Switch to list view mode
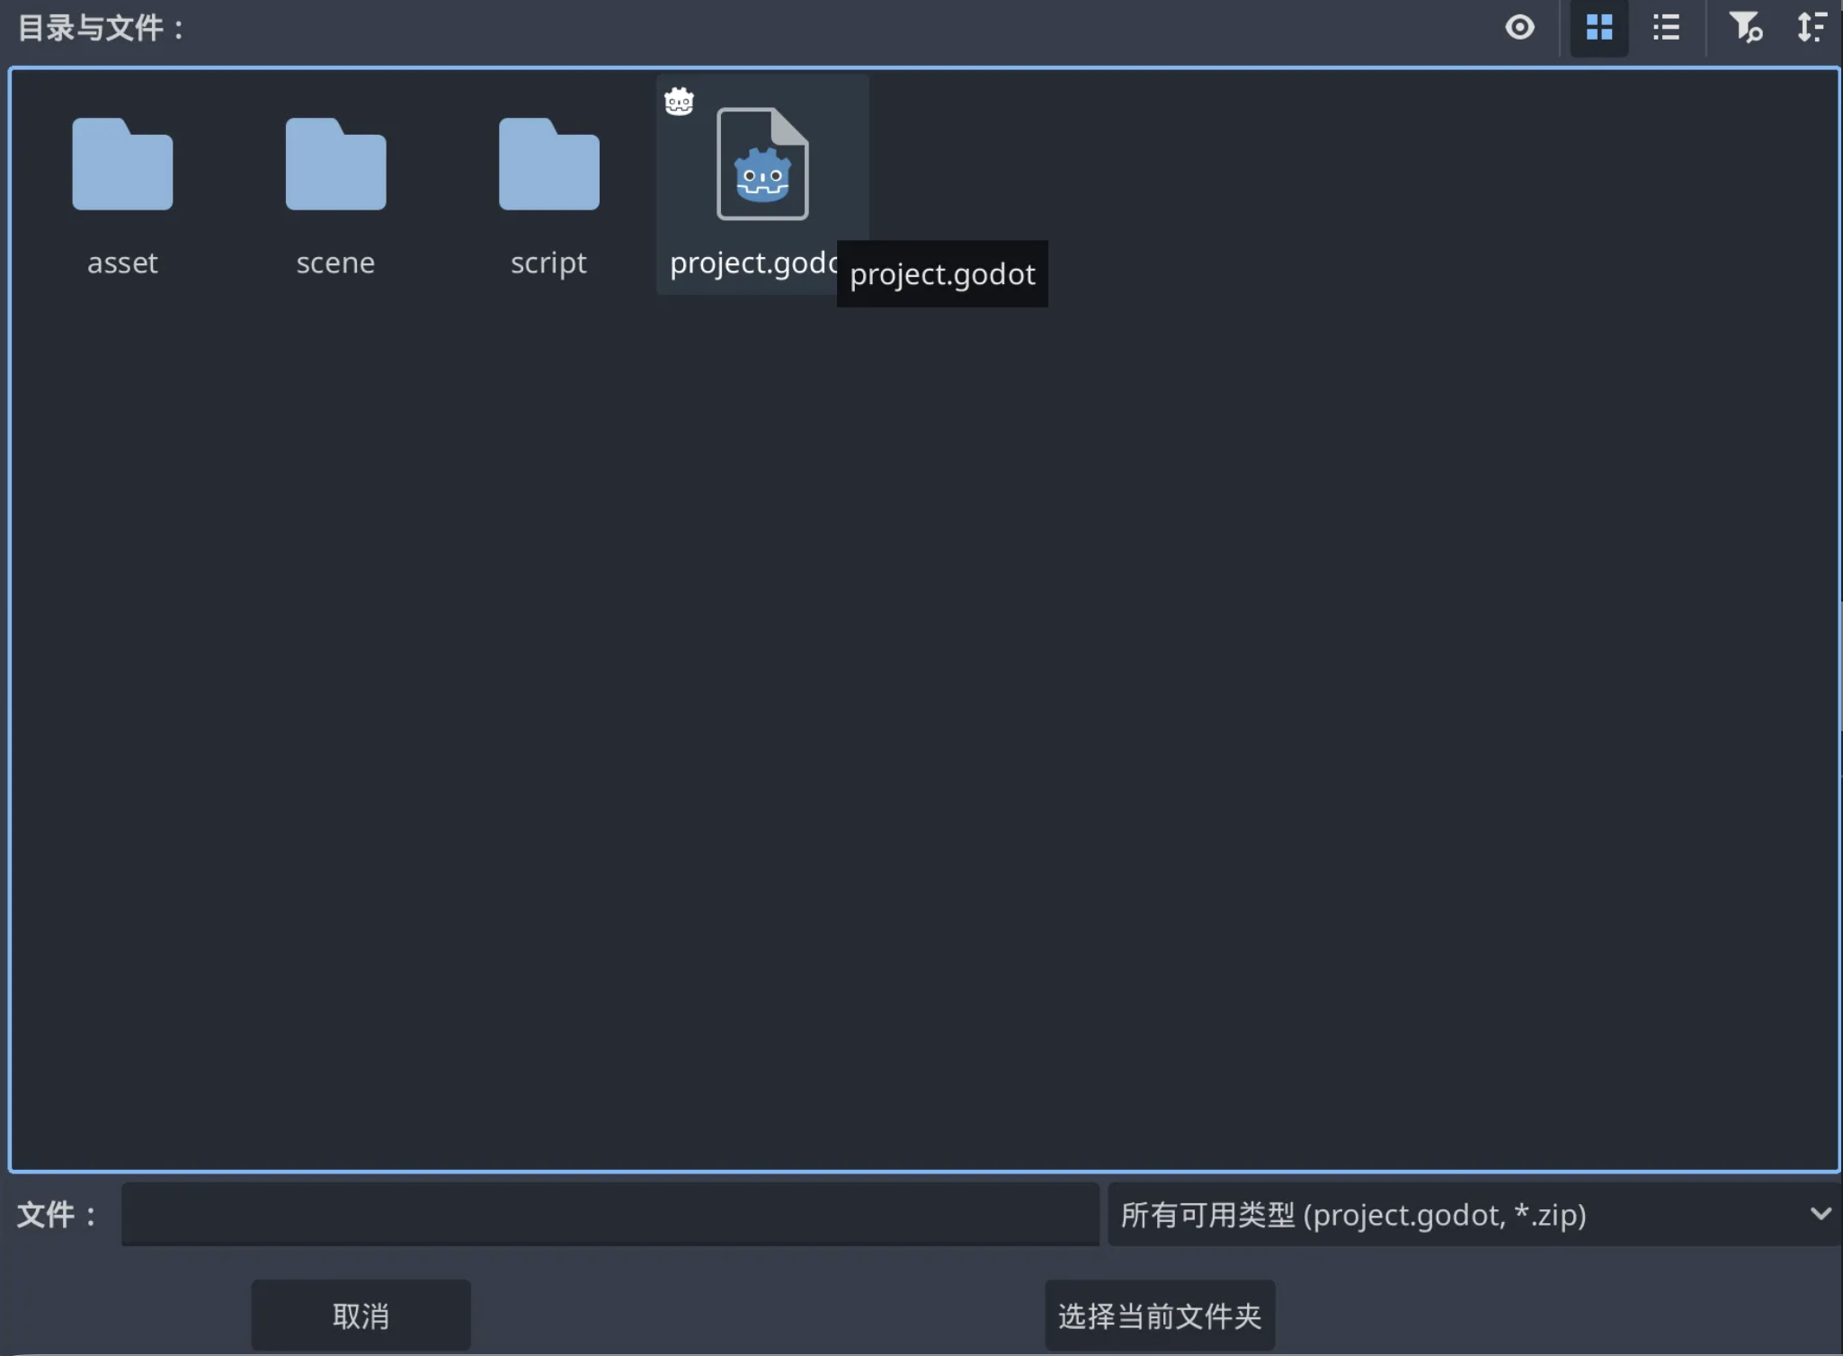This screenshot has width=1843, height=1356. [1666, 28]
